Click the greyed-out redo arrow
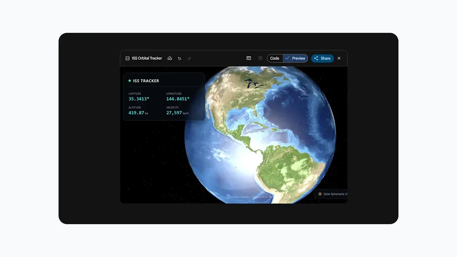The image size is (457, 257). (189, 58)
